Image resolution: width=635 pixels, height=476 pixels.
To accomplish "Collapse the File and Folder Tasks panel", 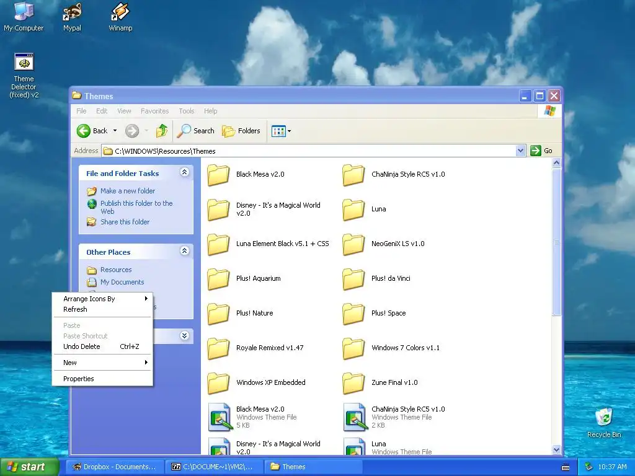I will coord(184,172).
